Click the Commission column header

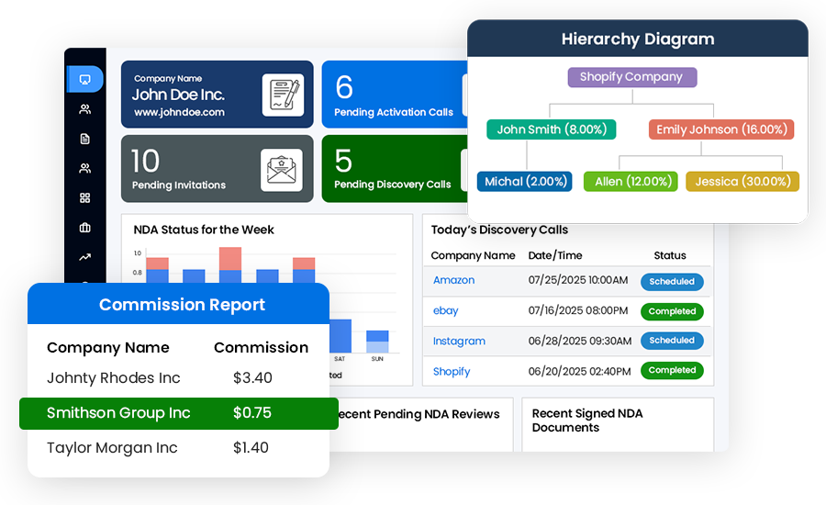(x=261, y=347)
